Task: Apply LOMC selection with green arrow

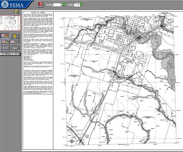Action: click(81, 5)
